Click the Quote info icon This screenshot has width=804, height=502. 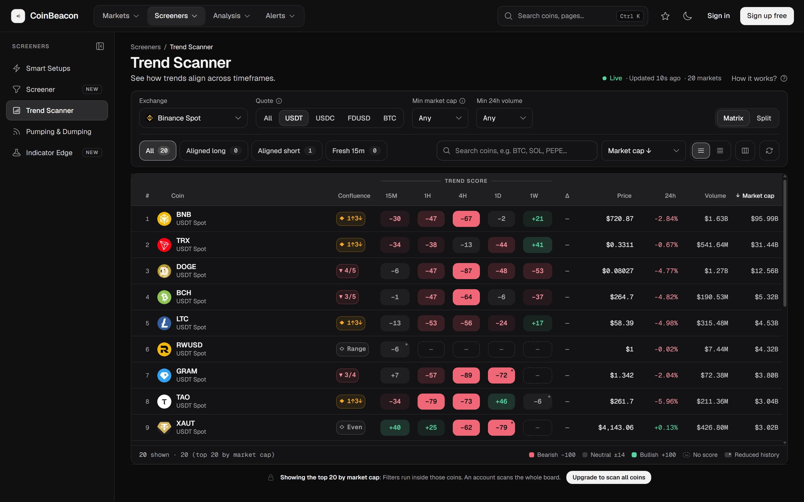pyautogui.click(x=279, y=101)
